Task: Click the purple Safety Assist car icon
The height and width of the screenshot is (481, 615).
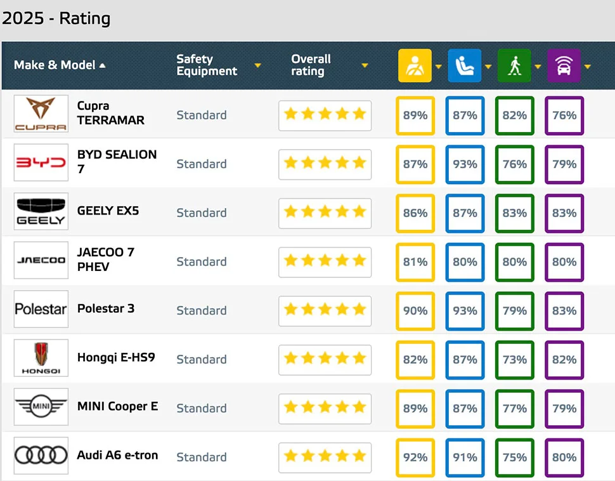Action: (564, 65)
